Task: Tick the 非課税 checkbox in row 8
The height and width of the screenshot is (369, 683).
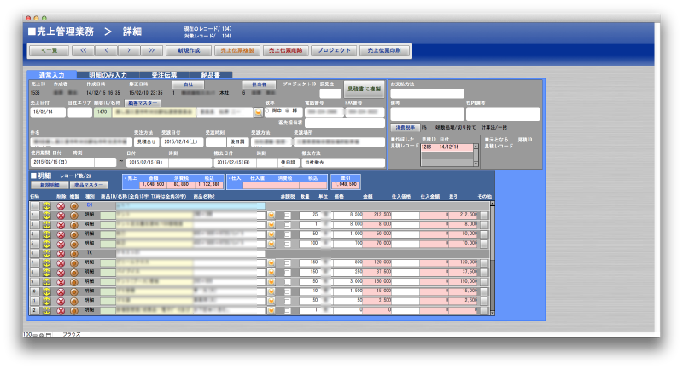Action: 287,271
